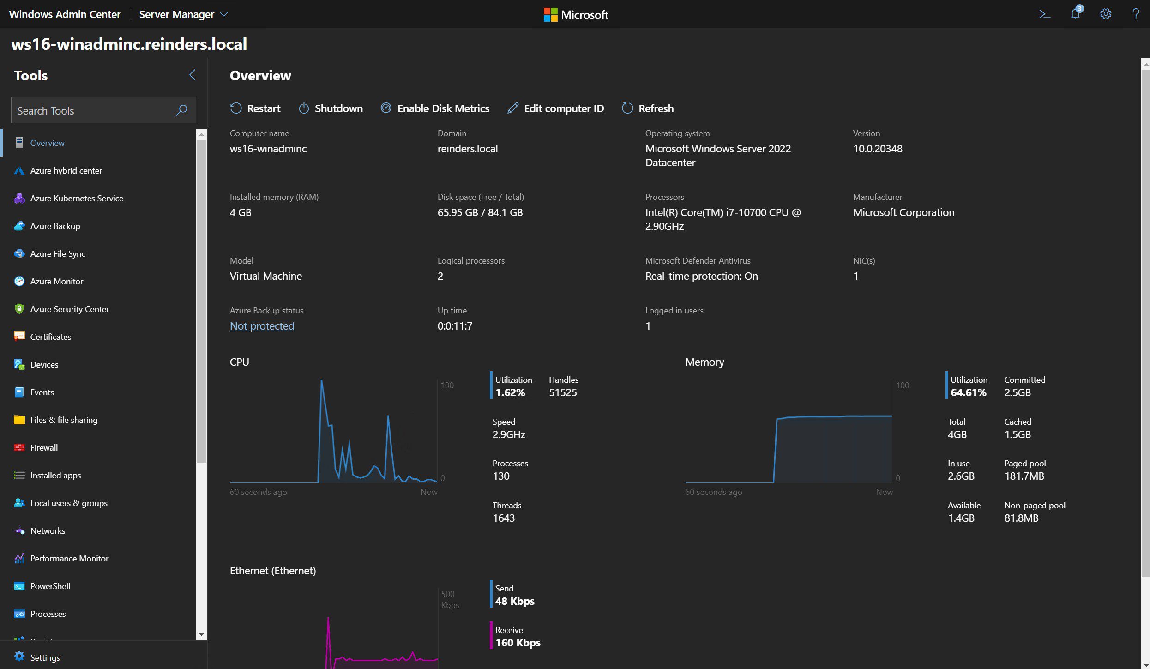
Task: Click the Windows Admin Center title
Action: click(x=65, y=14)
